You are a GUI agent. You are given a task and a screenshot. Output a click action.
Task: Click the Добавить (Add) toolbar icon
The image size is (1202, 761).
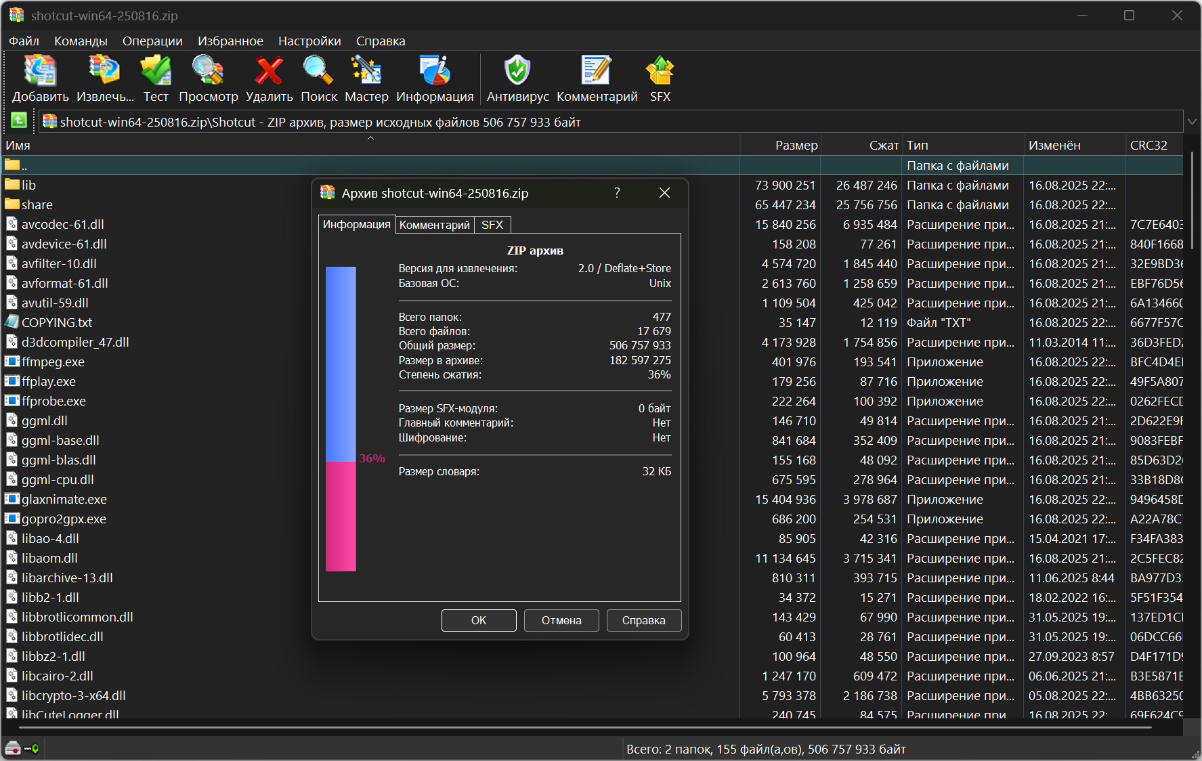(40, 79)
